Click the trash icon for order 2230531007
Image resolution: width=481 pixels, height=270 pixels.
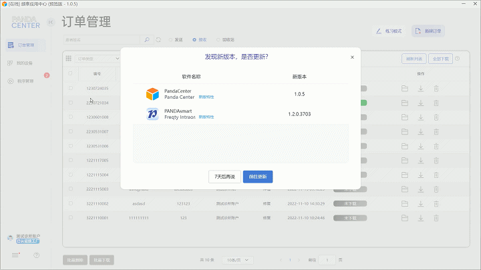tap(436, 131)
